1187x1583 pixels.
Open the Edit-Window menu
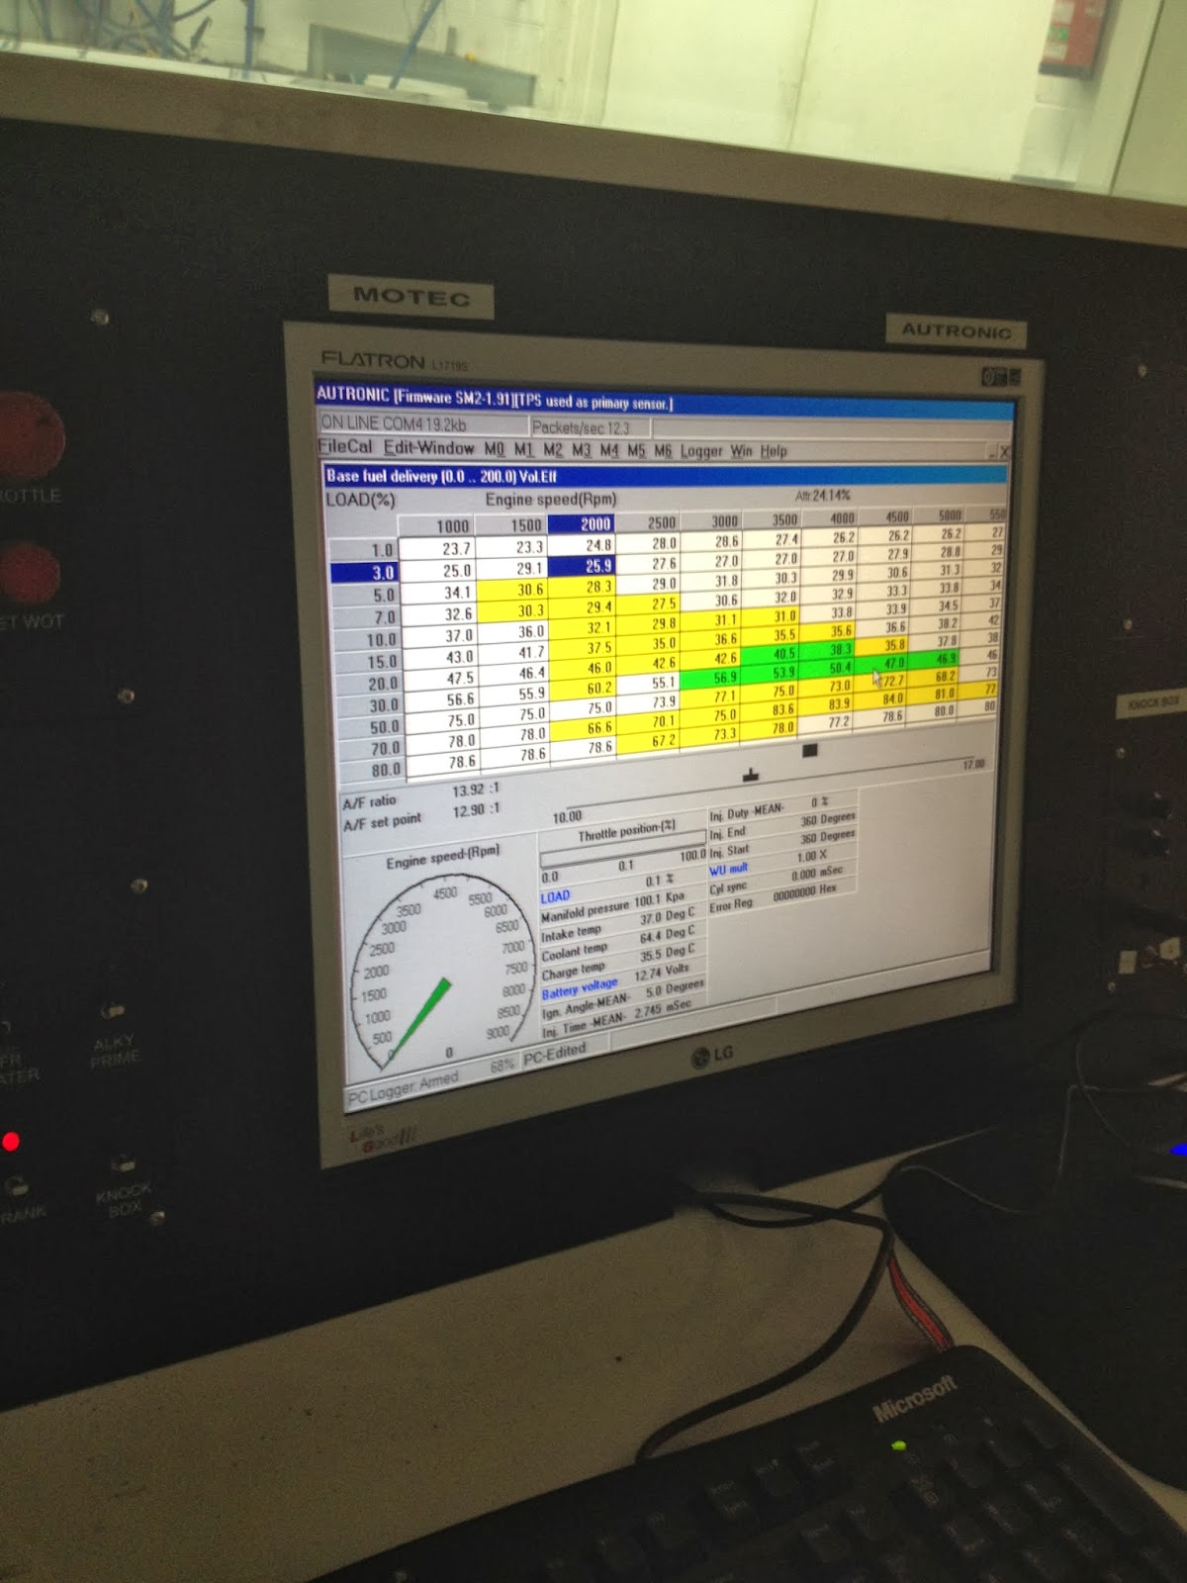[x=429, y=448]
